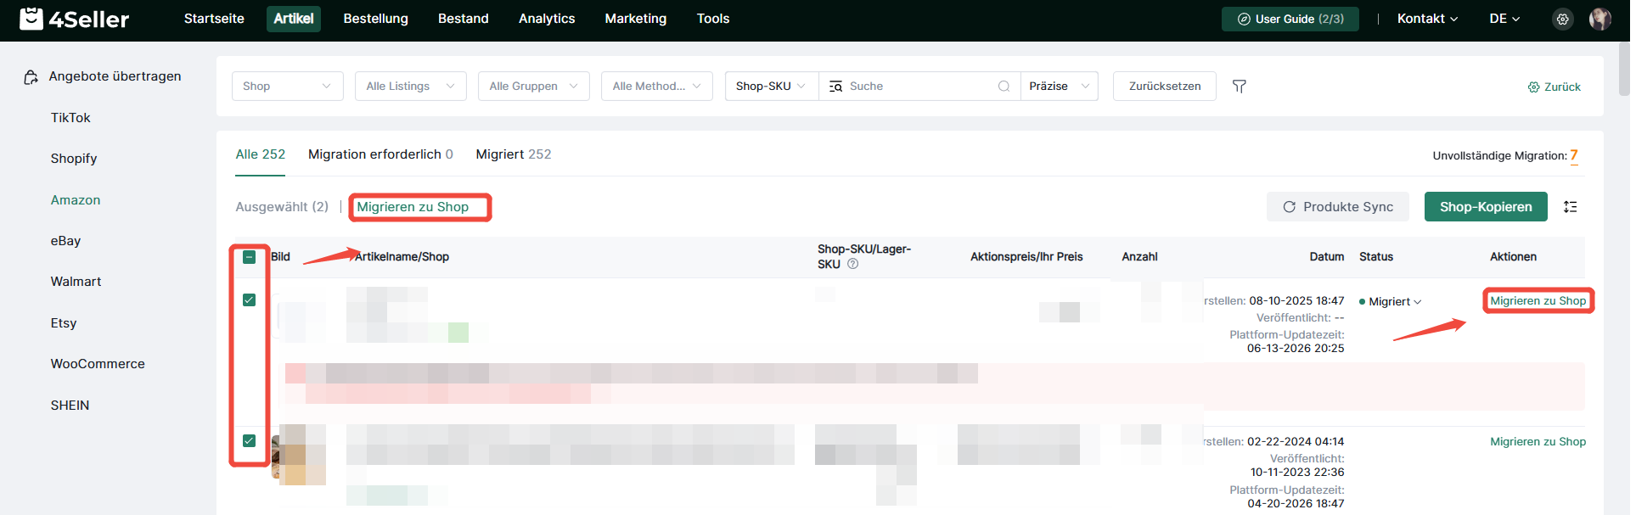This screenshot has height=515, width=1636.
Task: Open the Alle Gruppen dropdown
Action: (x=533, y=87)
